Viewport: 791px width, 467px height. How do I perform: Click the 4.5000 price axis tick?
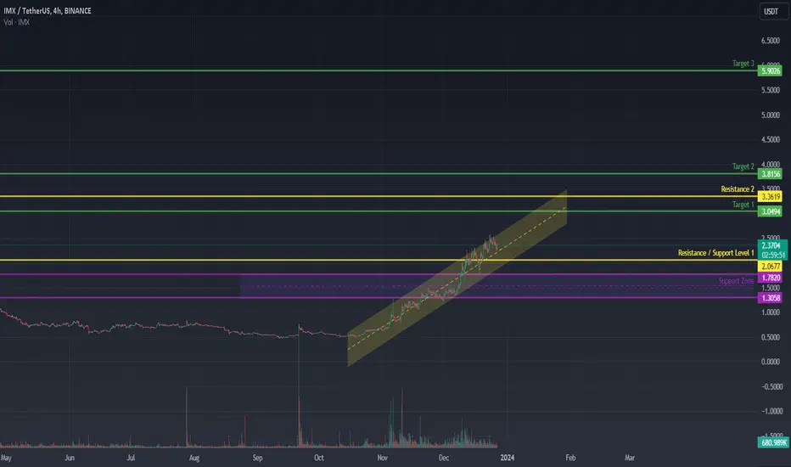pos(771,140)
